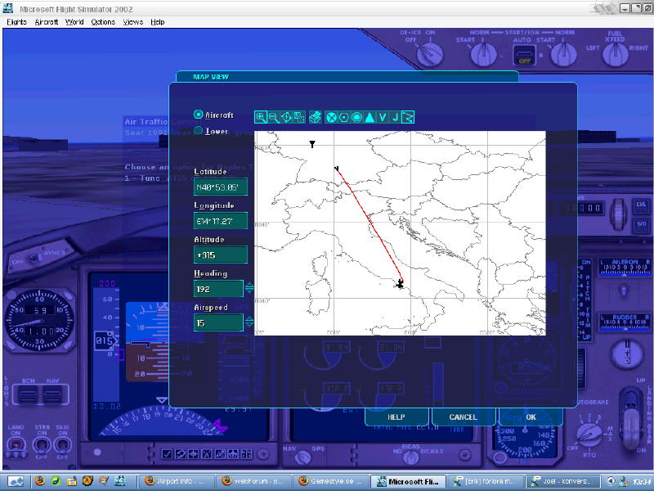
Task: Toggle Jet airways J icon
Action: pos(395,117)
